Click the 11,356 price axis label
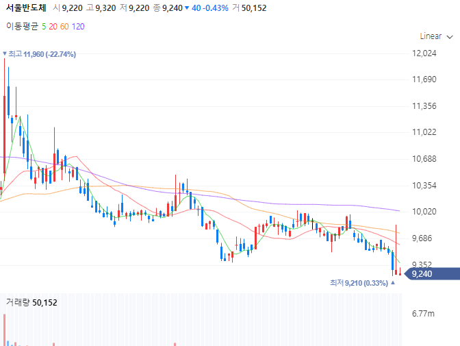460x346 pixels. [x=424, y=106]
